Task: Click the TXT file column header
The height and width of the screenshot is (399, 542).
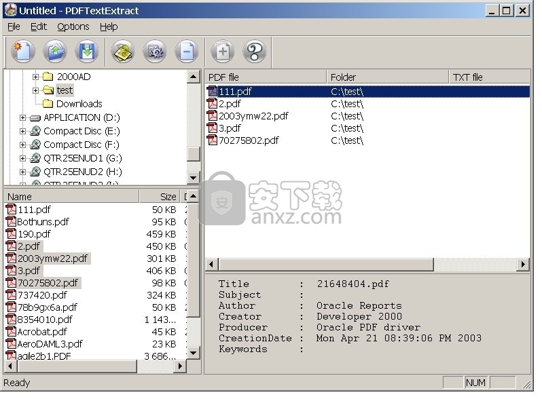Action: click(490, 77)
